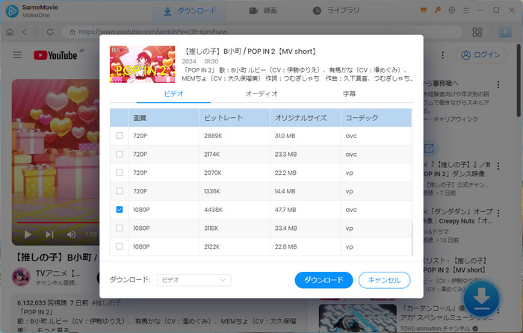This screenshot has width=523, height=333.
Task: Open the ダウンロード type dropdown showing ビデオ
Action: [194, 280]
